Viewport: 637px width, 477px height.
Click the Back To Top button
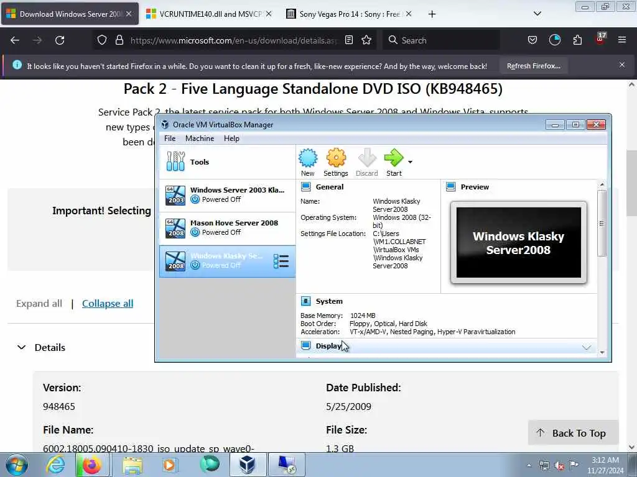[573, 433]
